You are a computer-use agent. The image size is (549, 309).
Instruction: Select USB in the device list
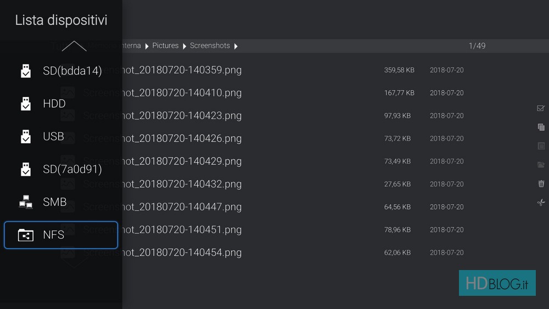(53, 137)
